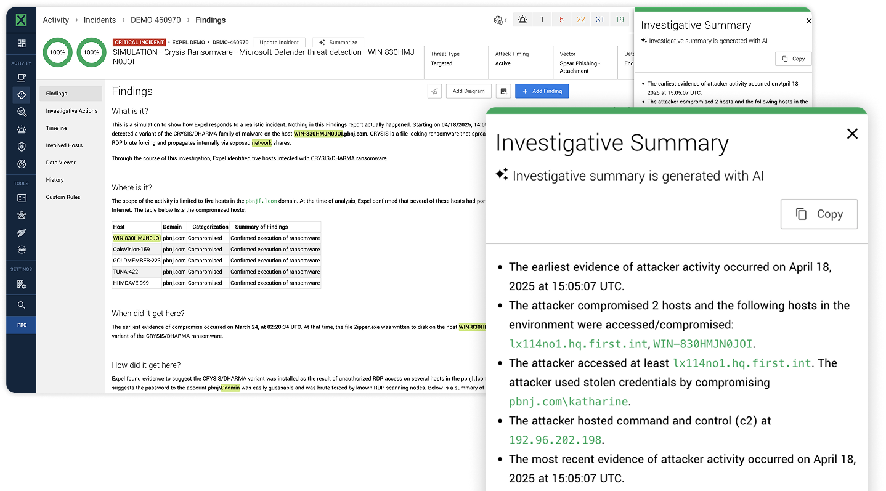The image size is (886, 491).
Task: Click the Update Incident button
Action: (x=278, y=42)
